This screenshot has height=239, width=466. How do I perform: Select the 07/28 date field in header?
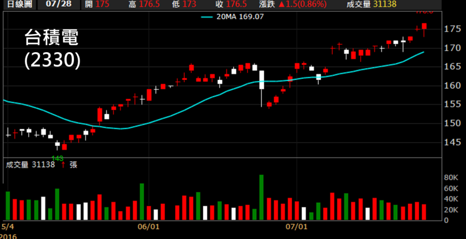pos(57,4)
